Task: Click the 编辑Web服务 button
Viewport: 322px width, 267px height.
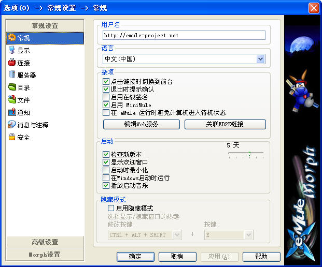Action: [x=142, y=124]
